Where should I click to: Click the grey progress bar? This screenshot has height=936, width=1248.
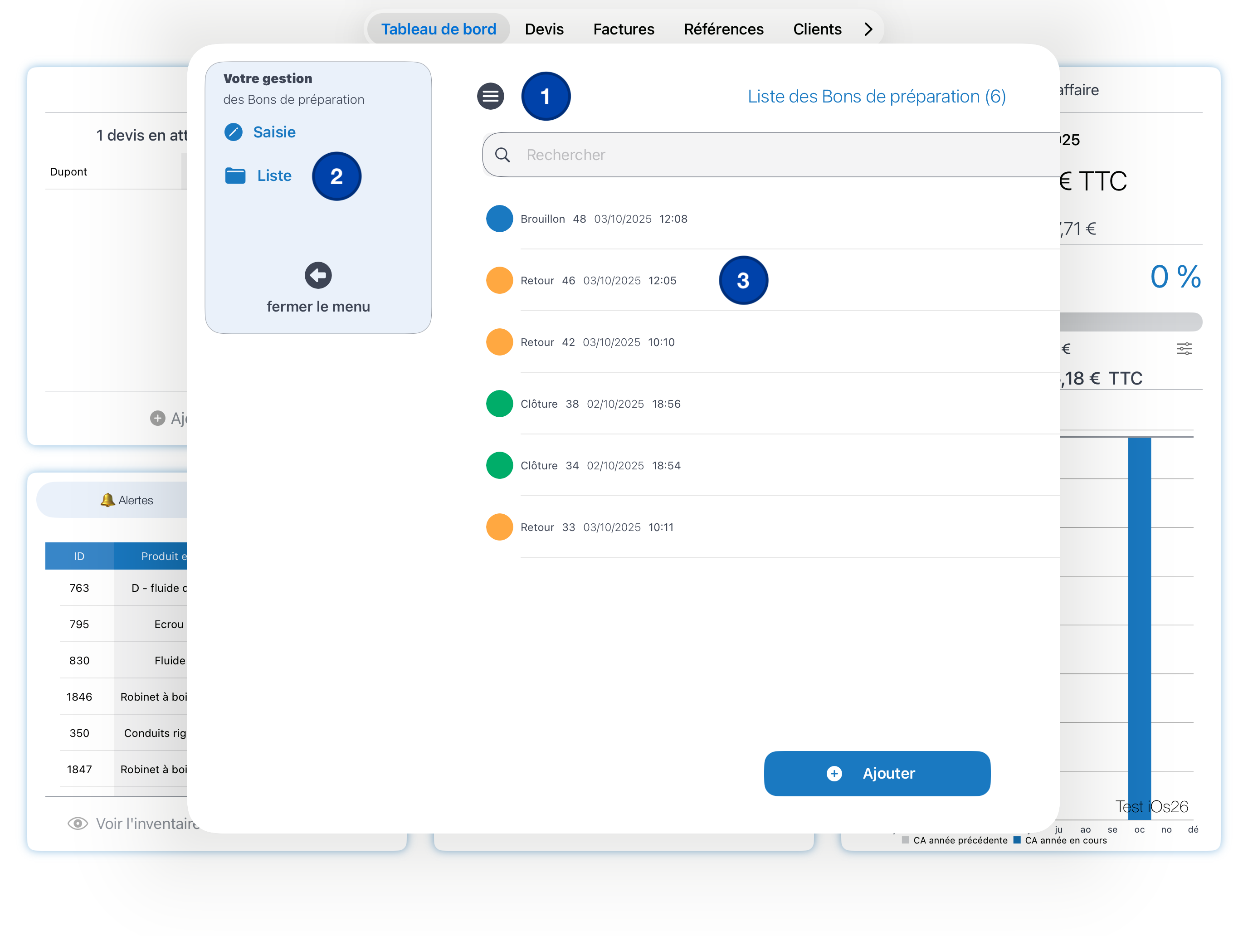tap(1130, 322)
